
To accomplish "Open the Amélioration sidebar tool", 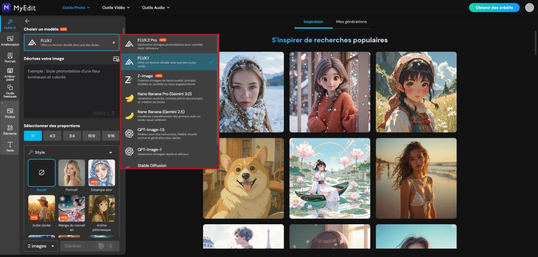I will [9, 41].
